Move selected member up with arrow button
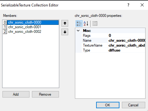The height and width of the screenshot is (111, 148). [x=65, y=23]
